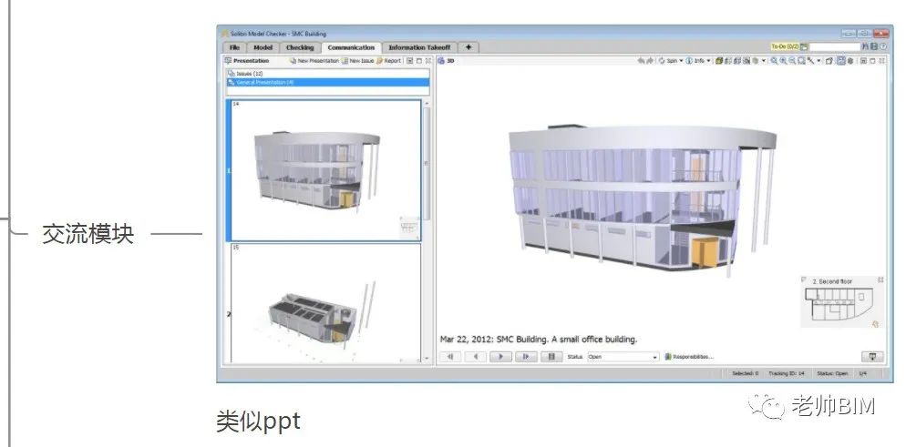Click the Zoom Out magnifier
906x447 pixels.
coord(792,61)
